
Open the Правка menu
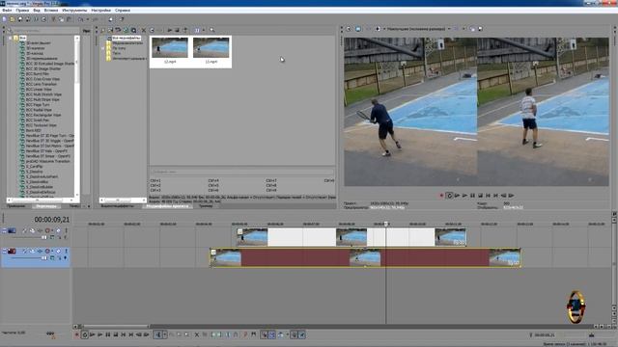[x=22, y=11]
